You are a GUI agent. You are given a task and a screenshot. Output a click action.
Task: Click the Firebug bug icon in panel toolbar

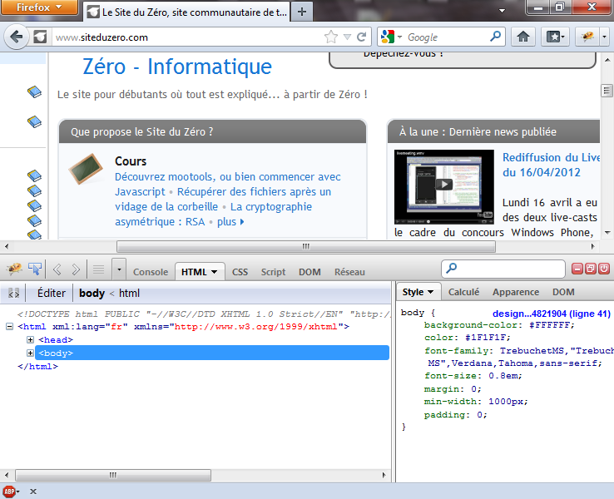15,269
